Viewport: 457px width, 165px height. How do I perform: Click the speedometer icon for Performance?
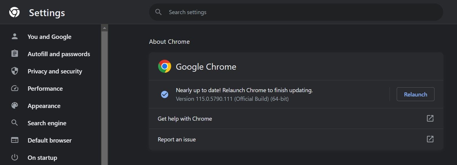[x=14, y=88]
